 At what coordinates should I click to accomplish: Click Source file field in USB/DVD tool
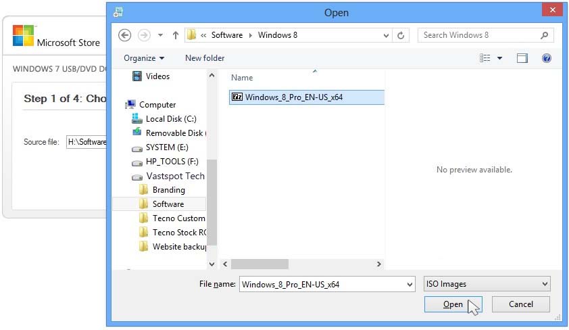click(x=86, y=142)
